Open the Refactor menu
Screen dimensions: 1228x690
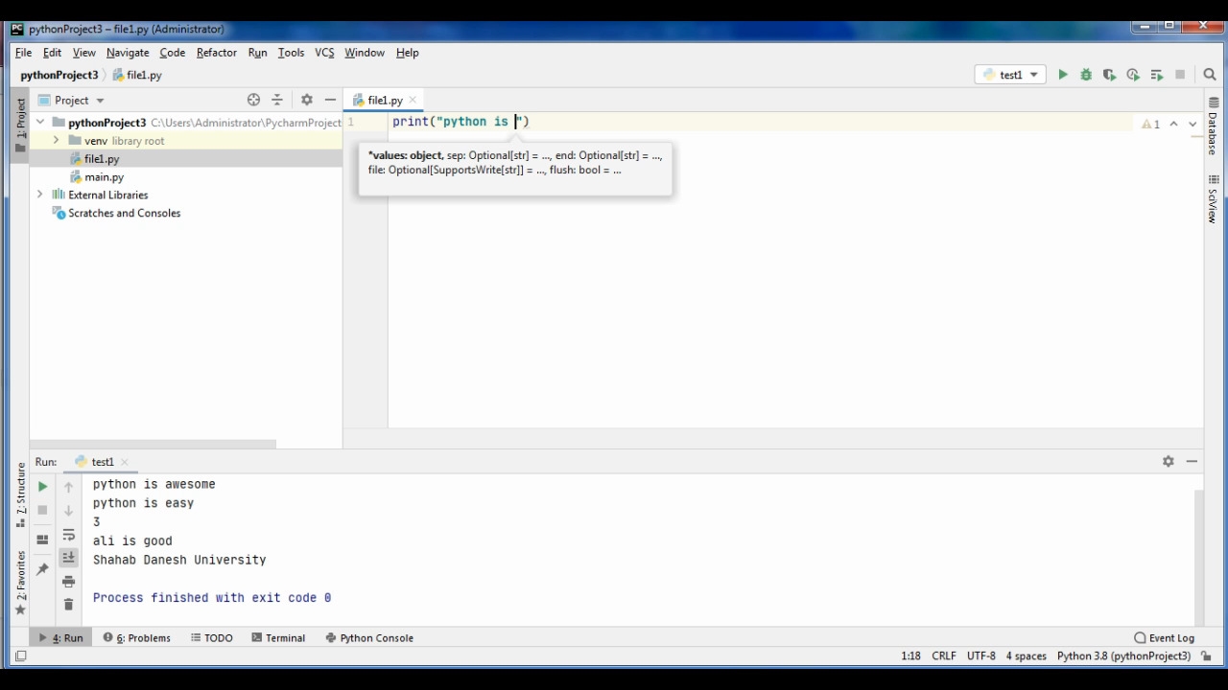(x=216, y=53)
